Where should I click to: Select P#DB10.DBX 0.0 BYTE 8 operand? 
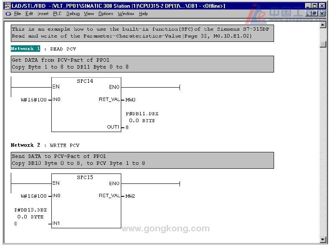coord(30,217)
